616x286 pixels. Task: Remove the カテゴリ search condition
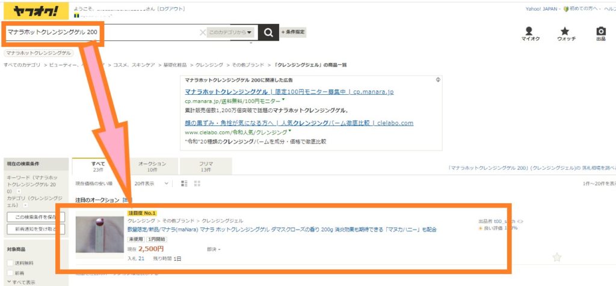(25, 205)
